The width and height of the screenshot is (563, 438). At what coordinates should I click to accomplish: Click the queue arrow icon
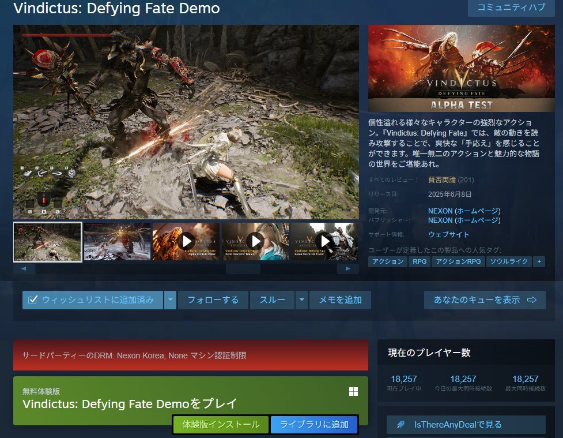(x=532, y=300)
